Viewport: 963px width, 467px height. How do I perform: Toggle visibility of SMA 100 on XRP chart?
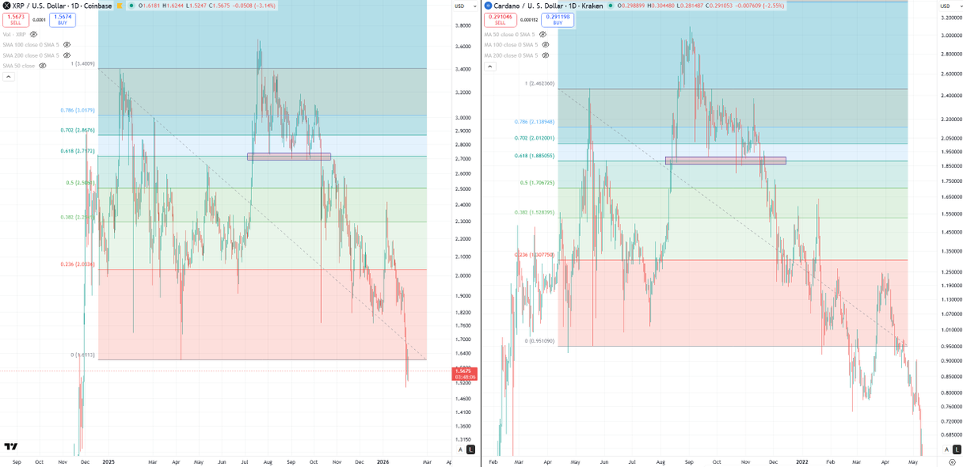(67, 45)
